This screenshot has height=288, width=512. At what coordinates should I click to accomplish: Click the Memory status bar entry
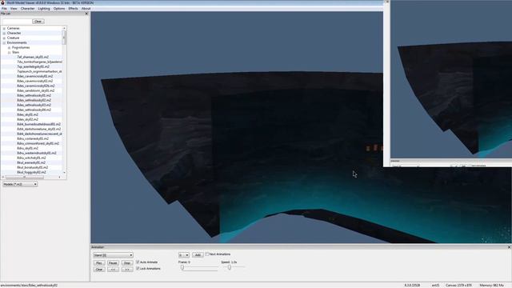pos(491,286)
